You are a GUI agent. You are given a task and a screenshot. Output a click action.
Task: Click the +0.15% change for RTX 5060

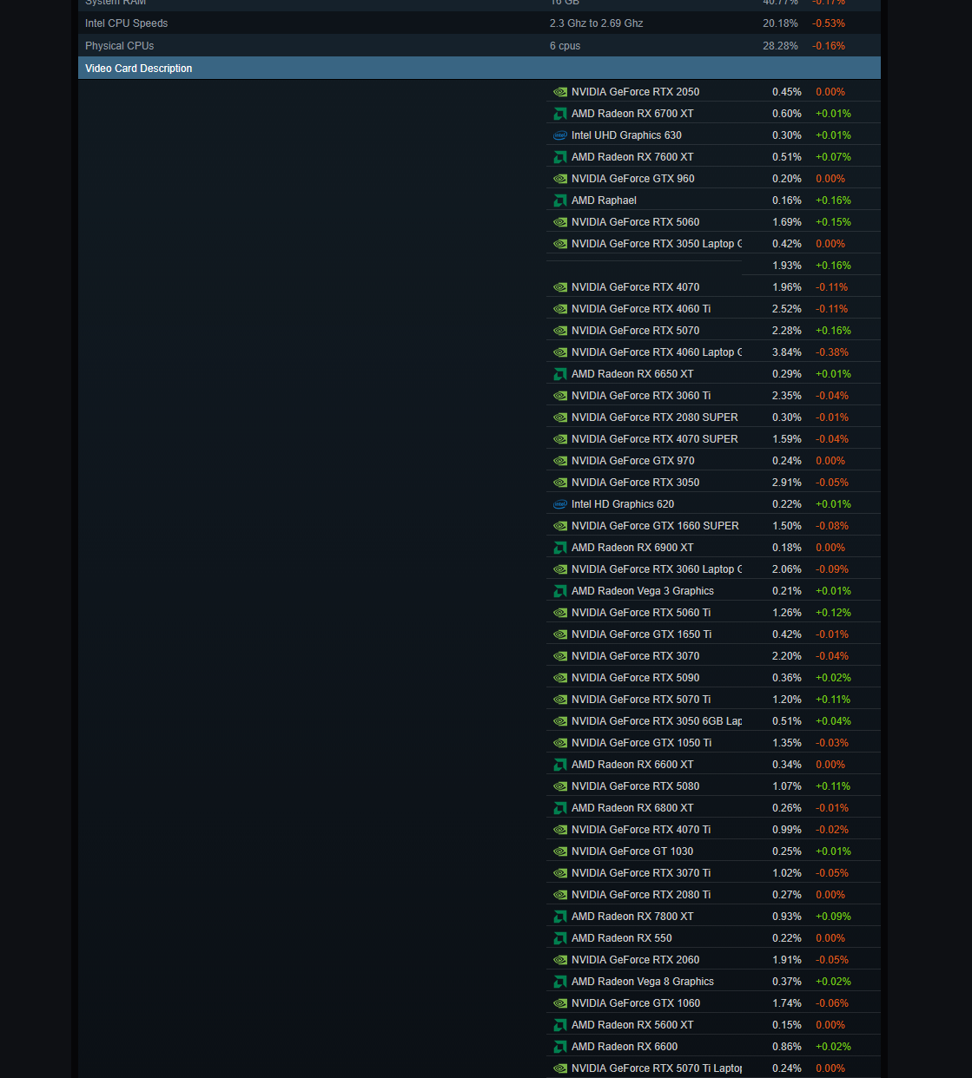[x=833, y=222]
